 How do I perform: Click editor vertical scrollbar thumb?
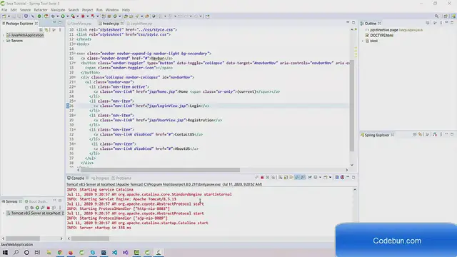tap(352, 106)
